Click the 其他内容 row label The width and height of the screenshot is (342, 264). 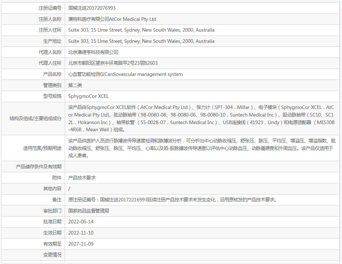click(52, 188)
